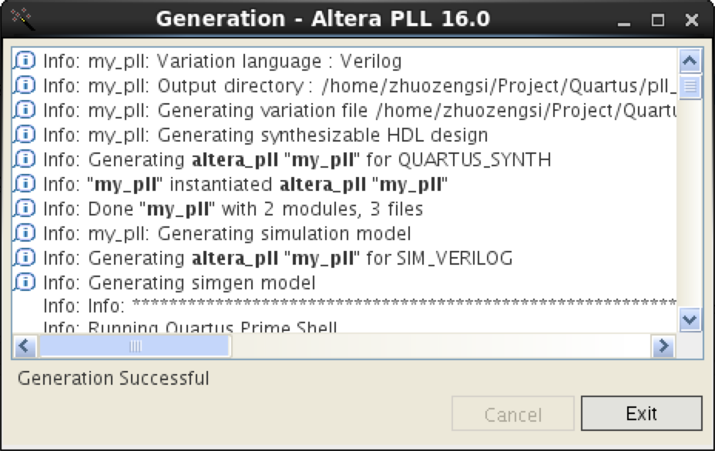The width and height of the screenshot is (715, 451).
Task: Click the info icon beside Generating simgen model
Action: click(x=24, y=282)
